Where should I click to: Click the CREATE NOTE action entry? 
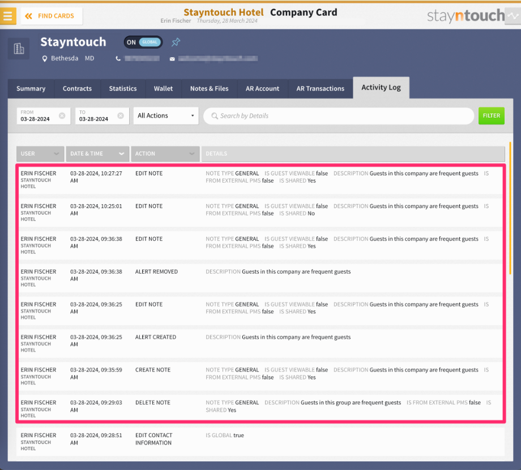pyautogui.click(x=153, y=370)
